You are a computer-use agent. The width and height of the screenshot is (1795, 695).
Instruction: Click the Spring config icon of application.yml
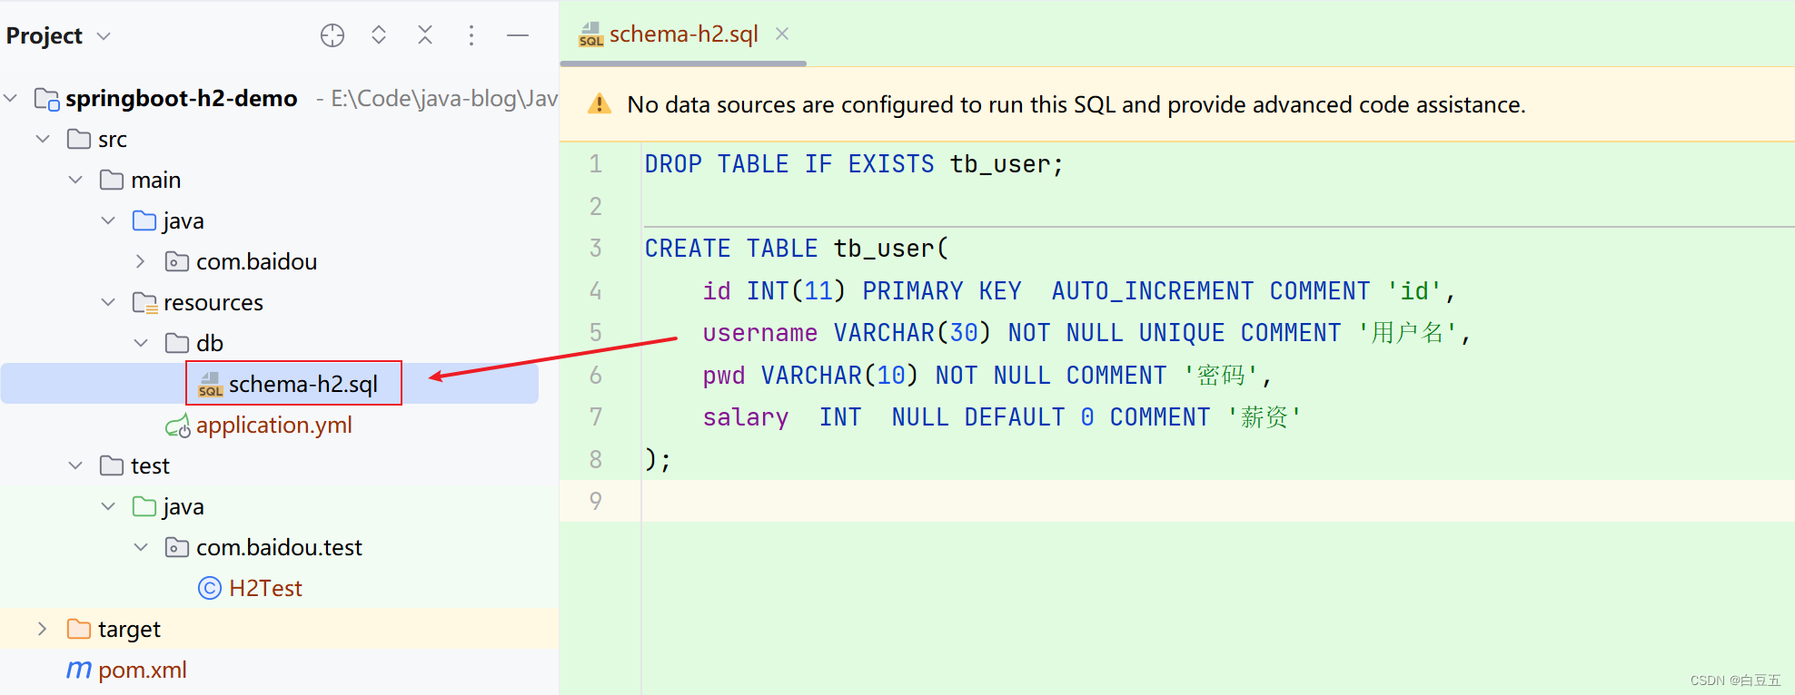click(177, 426)
